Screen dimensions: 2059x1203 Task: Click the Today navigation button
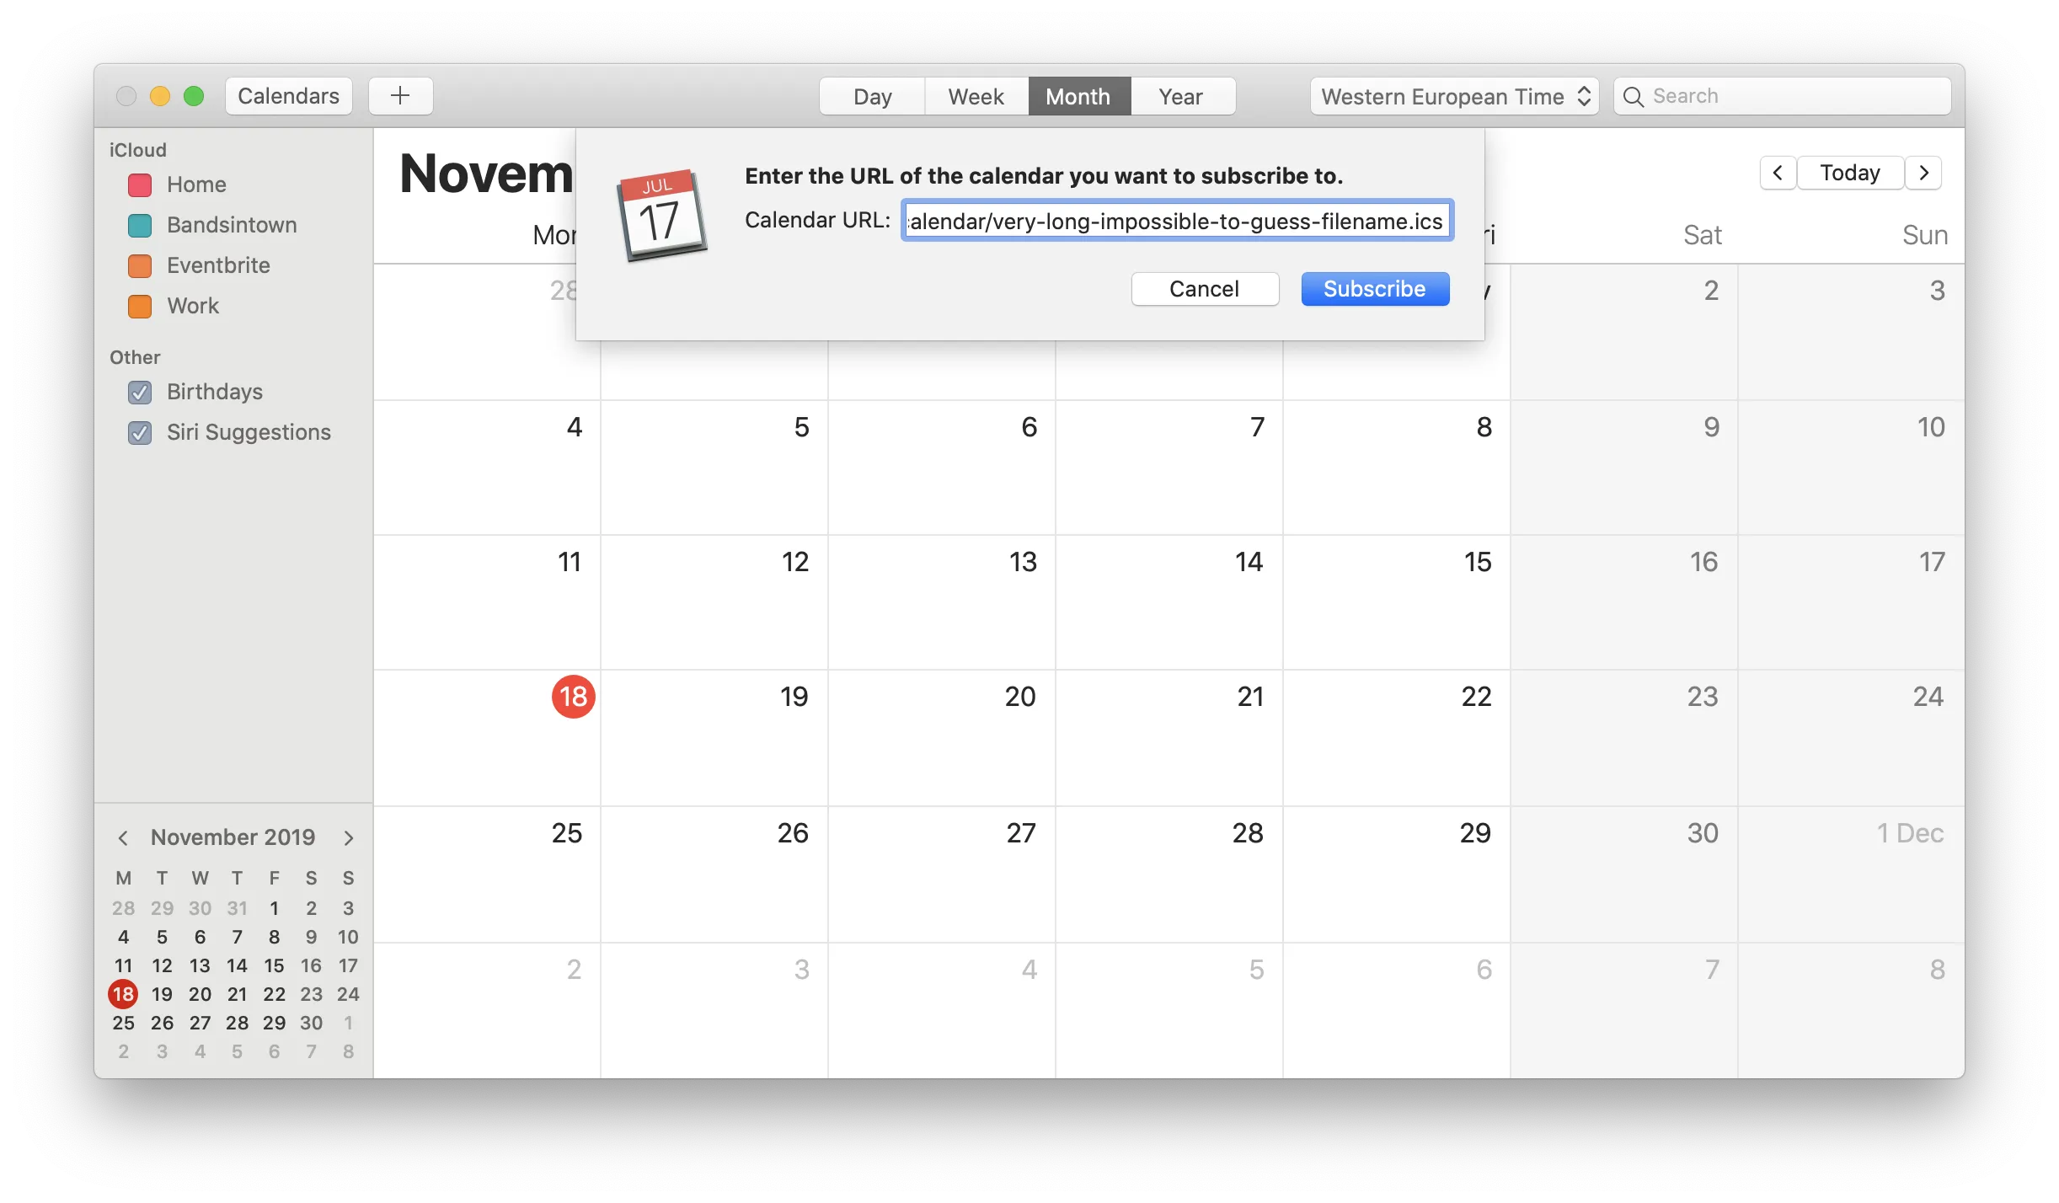click(1850, 172)
